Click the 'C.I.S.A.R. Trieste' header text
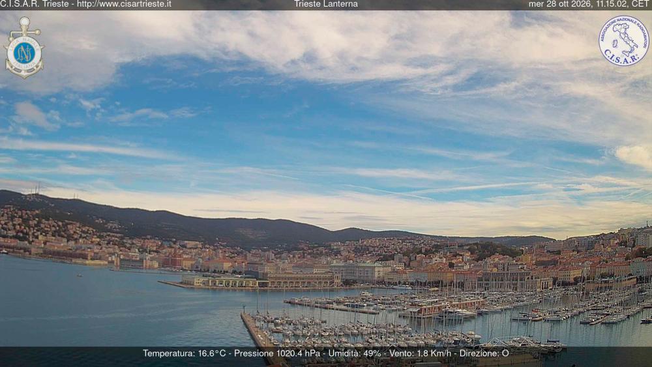This screenshot has width=652, height=367. (x=35, y=4)
